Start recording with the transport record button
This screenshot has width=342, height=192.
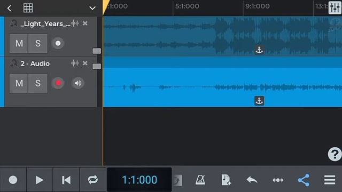tap(13, 180)
